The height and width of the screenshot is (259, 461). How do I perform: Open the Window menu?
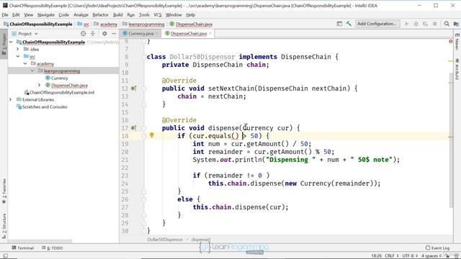[x=174, y=14]
